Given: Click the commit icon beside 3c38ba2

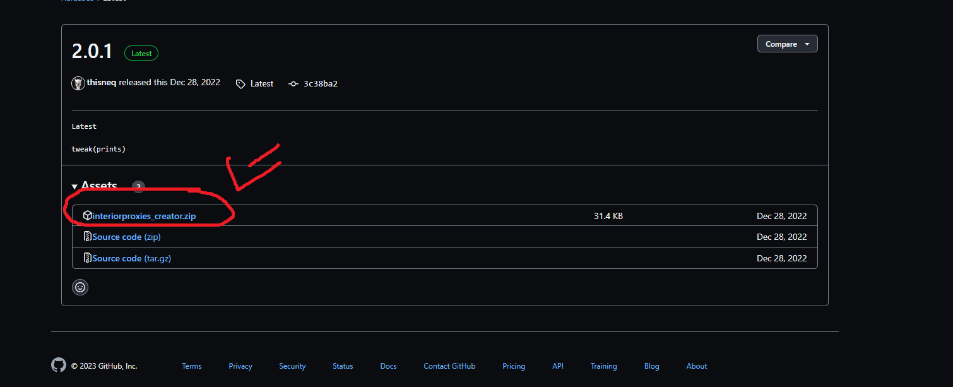Looking at the screenshot, I should click(293, 84).
